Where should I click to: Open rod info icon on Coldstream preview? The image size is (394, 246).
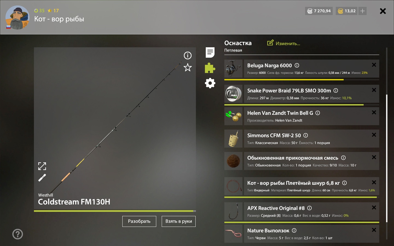pos(188,55)
